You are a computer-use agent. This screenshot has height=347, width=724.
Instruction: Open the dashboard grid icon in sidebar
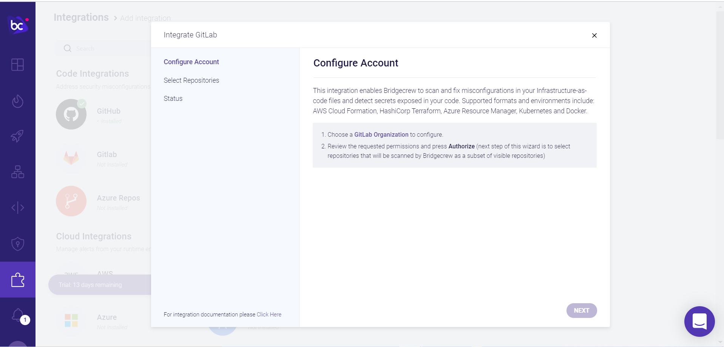(18, 65)
